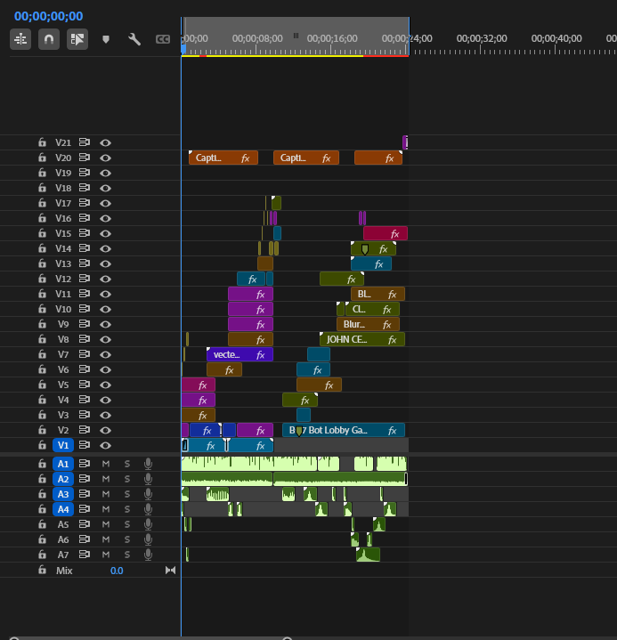Click ruler at 00;00;16;00
Viewport: 617px width, 640px height.
point(332,38)
